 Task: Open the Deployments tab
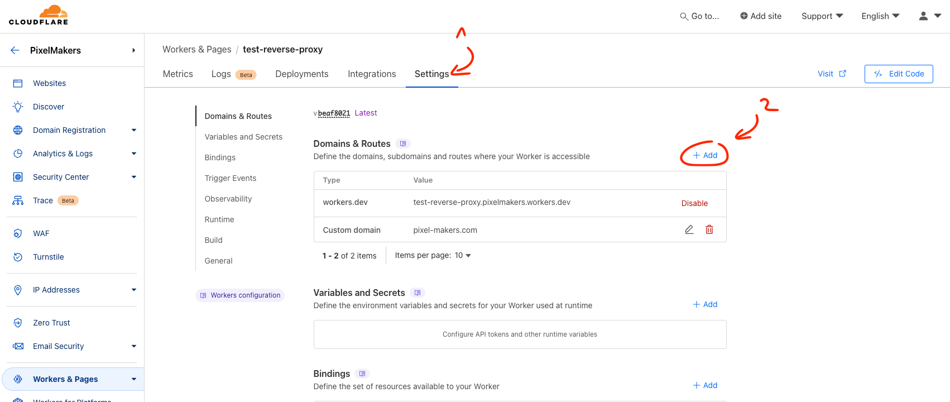(302, 74)
